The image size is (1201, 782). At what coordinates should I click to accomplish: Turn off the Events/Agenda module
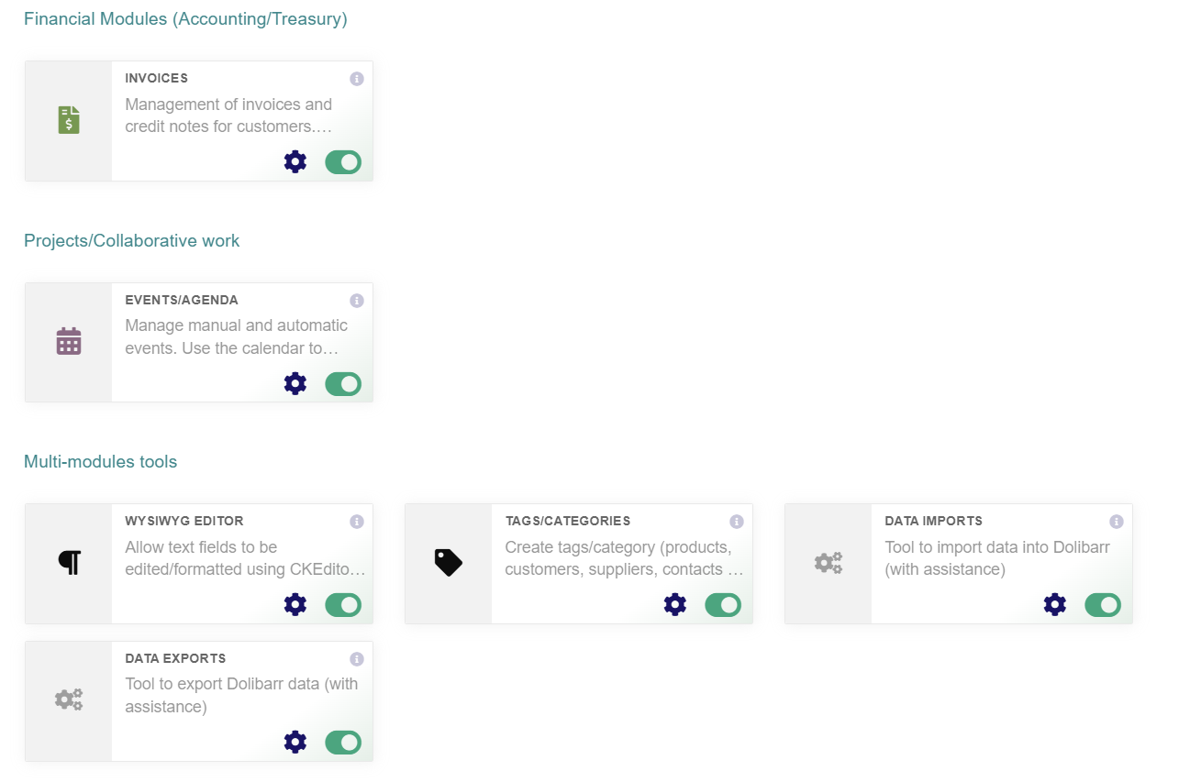tap(343, 383)
